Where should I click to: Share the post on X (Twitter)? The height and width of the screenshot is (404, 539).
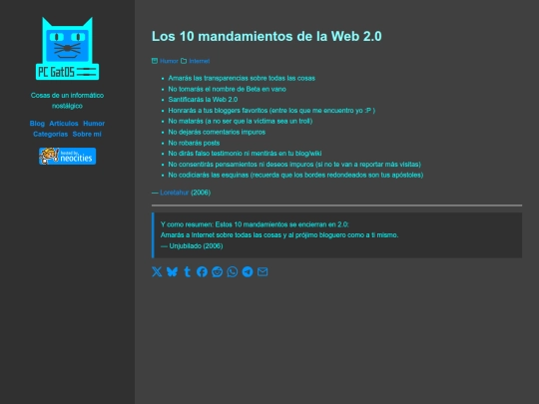(x=157, y=271)
